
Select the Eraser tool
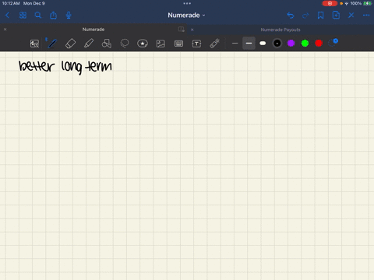[70, 44]
